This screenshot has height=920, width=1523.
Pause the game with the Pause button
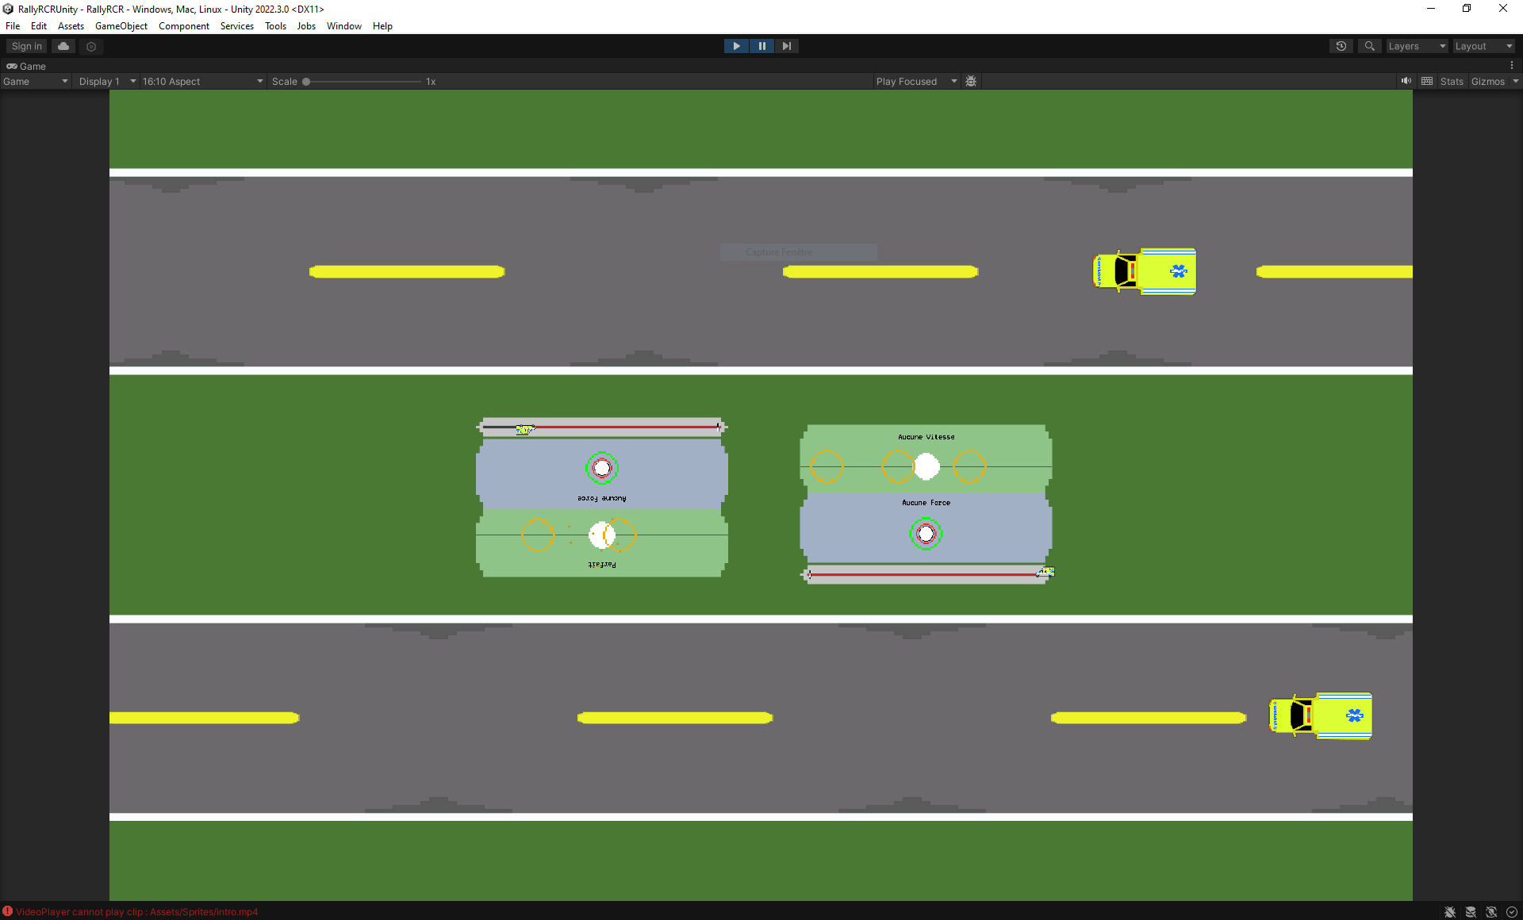pyautogui.click(x=761, y=46)
